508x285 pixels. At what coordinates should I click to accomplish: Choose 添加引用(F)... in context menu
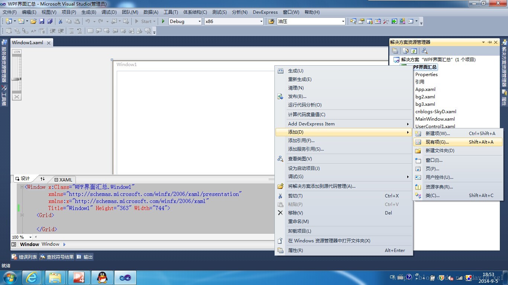[x=344, y=141]
